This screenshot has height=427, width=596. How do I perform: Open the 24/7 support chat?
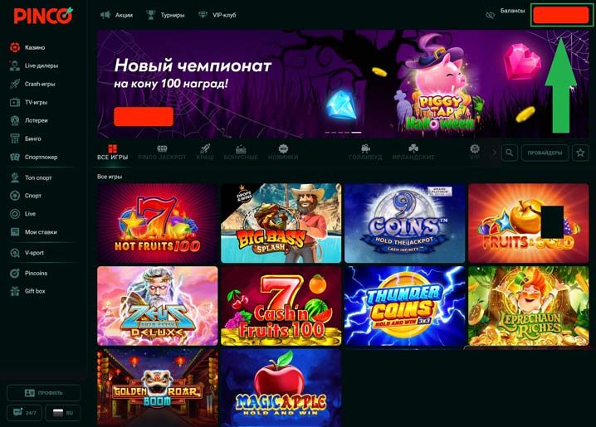point(24,413)
